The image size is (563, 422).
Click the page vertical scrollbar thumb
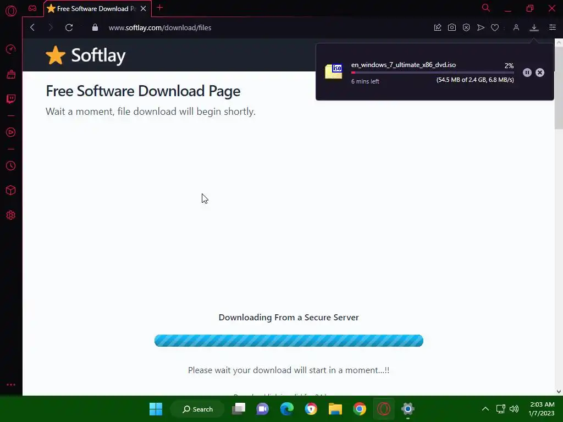click(x=559, y=87)
